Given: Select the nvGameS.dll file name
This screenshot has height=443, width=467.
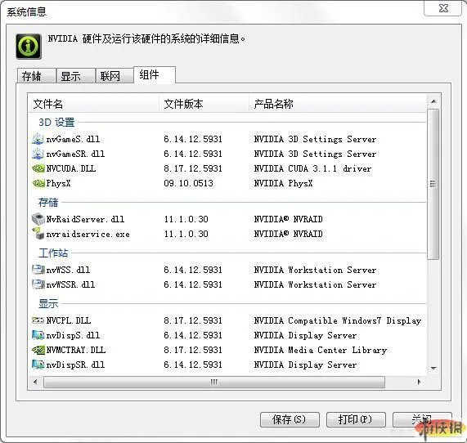Looking at the screenshot, I should 73,139.
